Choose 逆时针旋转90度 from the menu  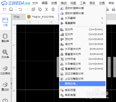tap(82, 8)
